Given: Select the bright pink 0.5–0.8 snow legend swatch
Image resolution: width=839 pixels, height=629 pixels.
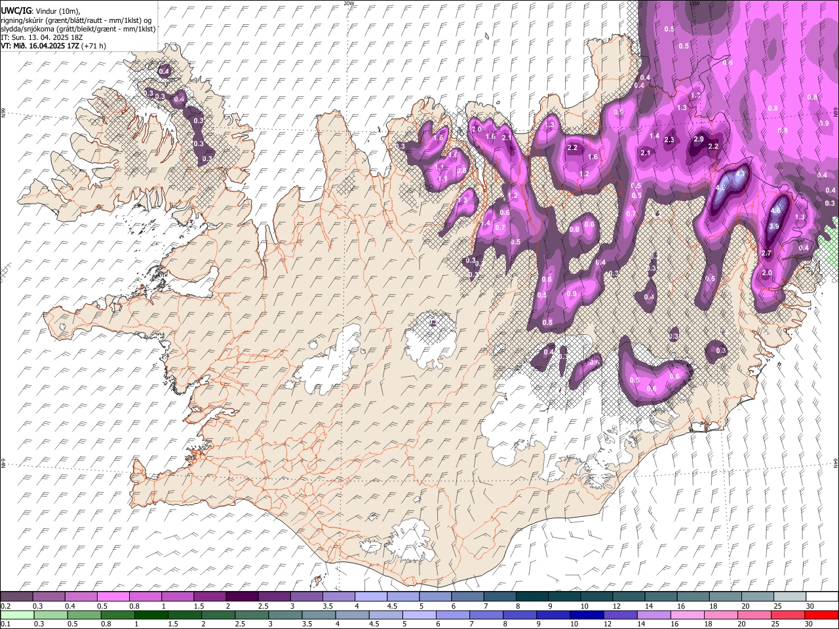Looking at the screenshot, I should tap(113, 596).
